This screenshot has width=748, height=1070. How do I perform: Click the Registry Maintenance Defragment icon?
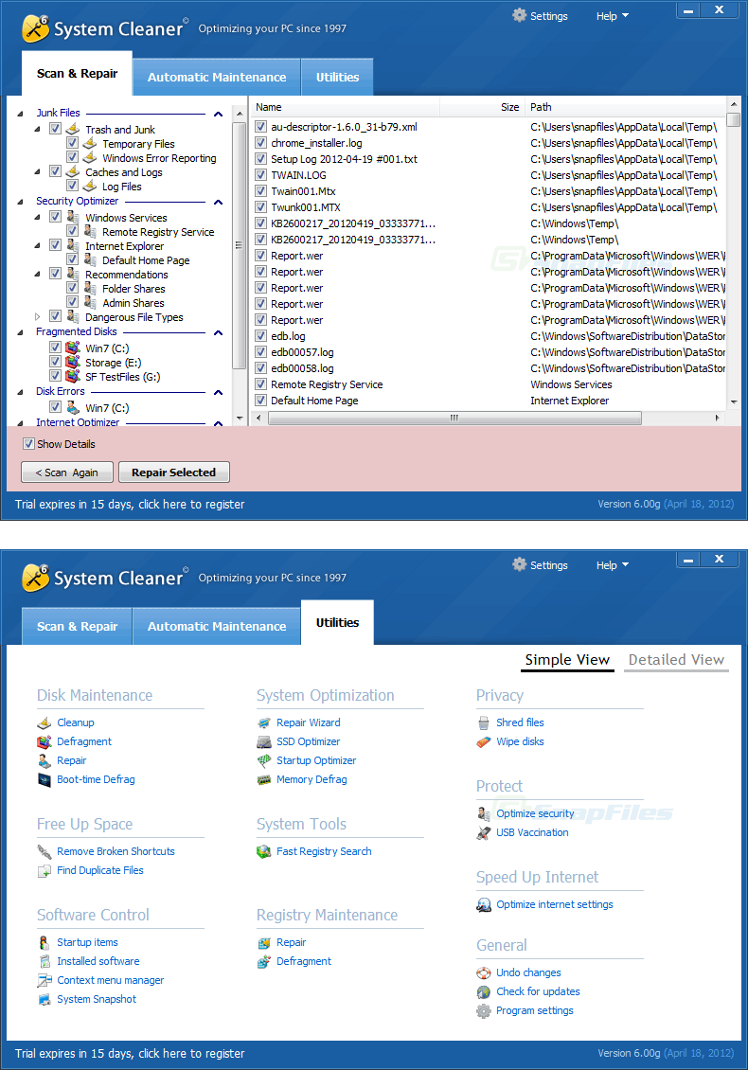pyautogui.click(x=264, y=961)
